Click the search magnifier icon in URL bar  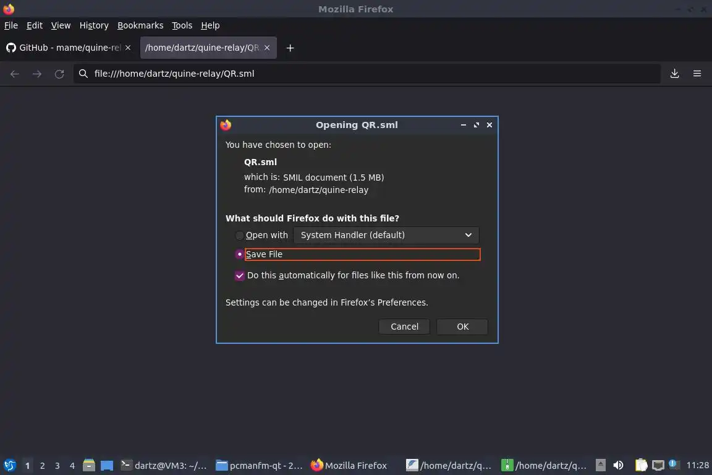83,74
